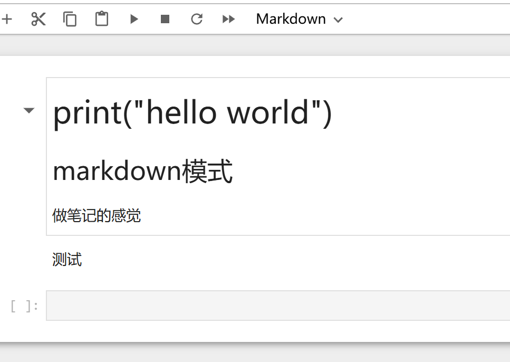Image resolution: width=510 pixels, height=362 pixels.
Task: Copy the selected cell
Action: (x=70, y=20)
